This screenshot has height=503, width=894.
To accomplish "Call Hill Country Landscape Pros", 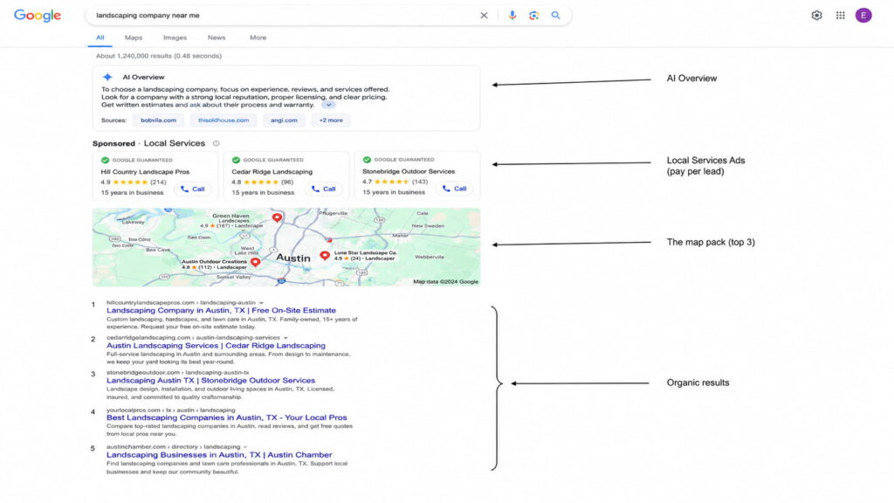I will pyautogui.click(x=193, y=189).
